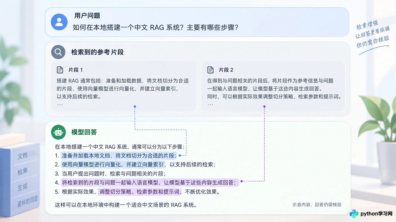This screenshot has width=396, height=222.
Task: Click the 片段 1 reference card
Action: point(124,86)
